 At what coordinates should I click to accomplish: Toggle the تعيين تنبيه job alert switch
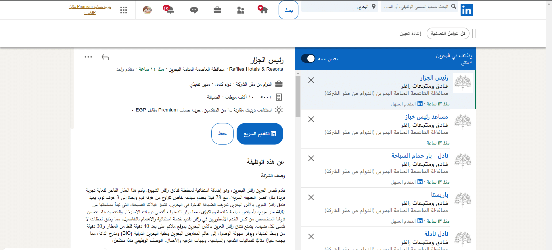tap(308, 58)
